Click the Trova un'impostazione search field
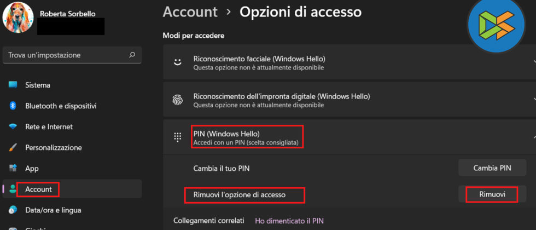Image resolution: width=536 pixels, height=230 pixels. coord(66,55)
